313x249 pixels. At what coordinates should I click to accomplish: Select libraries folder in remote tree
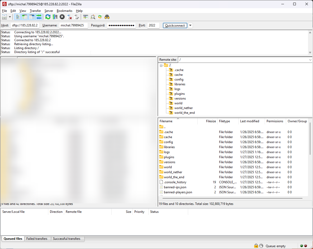pyautogui.click(x=180, y=84)
